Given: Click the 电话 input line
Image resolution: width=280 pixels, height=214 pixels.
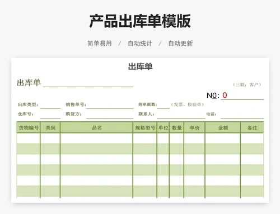Looking at the screenshot, I should coord(242,116).
